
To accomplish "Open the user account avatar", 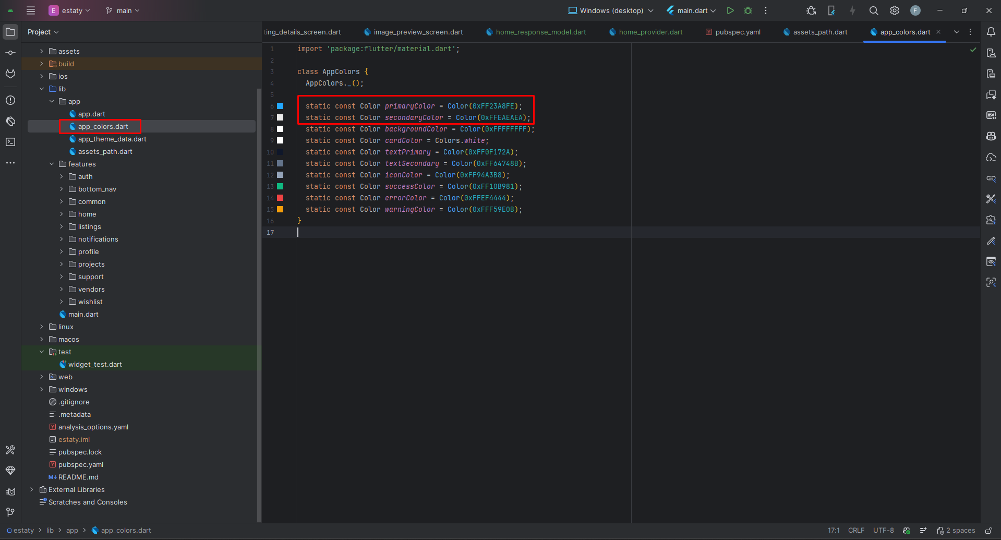I will [915, 10].
